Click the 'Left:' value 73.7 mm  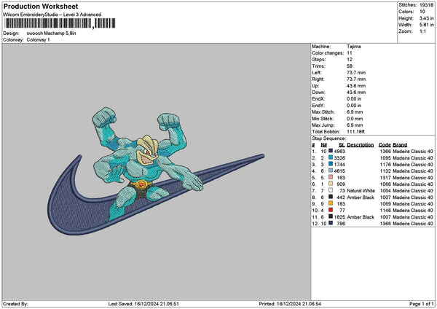click(356, 72)
